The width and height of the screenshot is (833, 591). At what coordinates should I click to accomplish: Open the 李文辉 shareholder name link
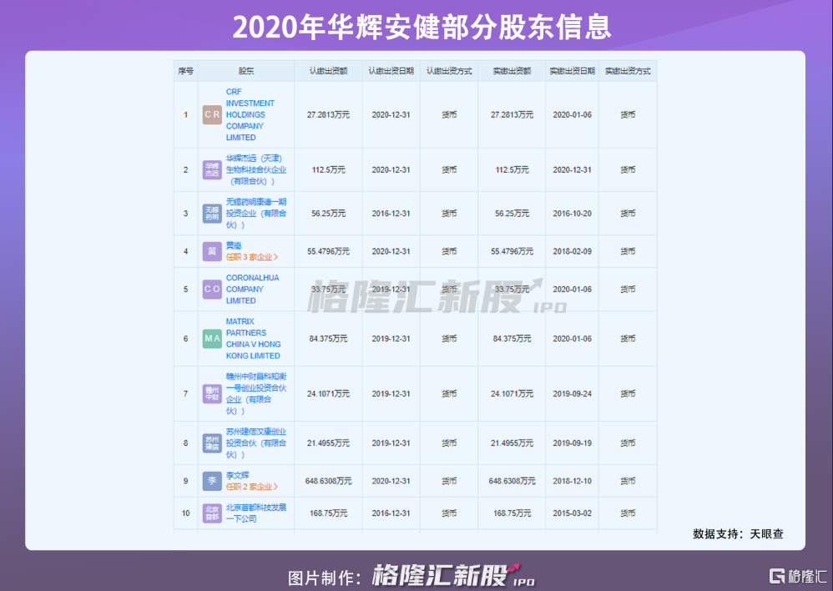pos(238,475)
